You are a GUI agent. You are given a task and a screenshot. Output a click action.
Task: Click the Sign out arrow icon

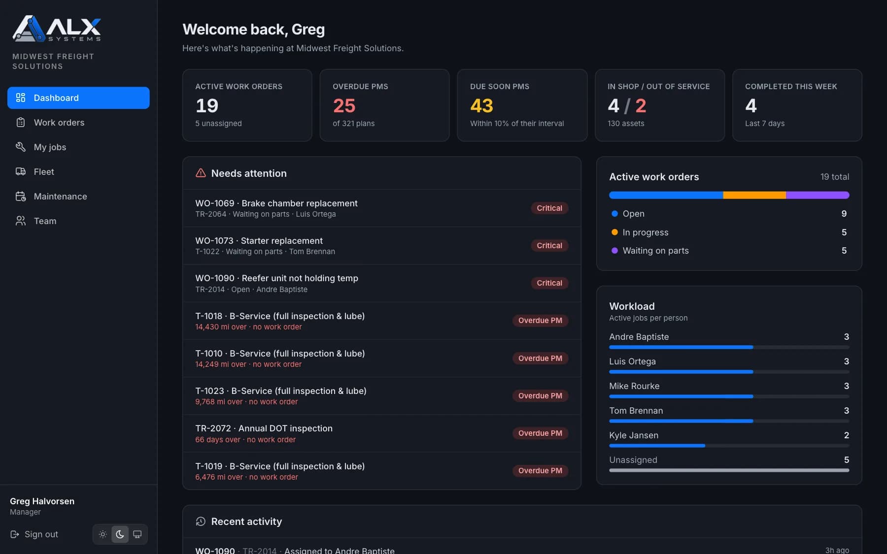(x=15, y=534)
